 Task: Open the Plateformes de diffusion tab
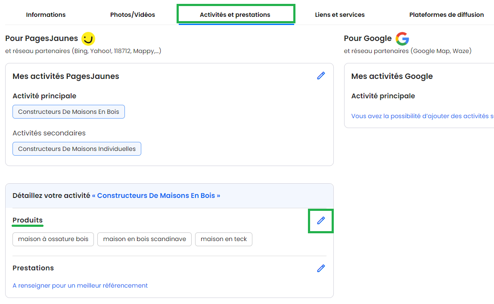447,15
